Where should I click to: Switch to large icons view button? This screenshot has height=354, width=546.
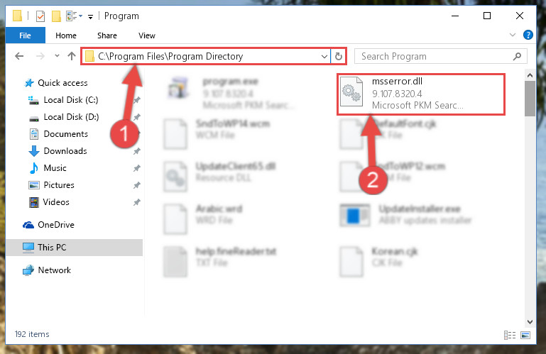(x=525, y=335)
